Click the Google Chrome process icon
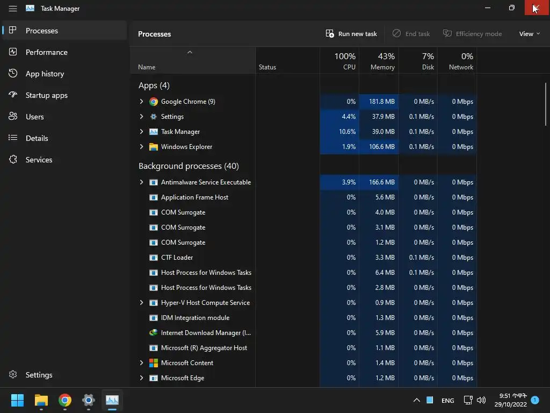Image resolution: width=550 pixels, height=413 pixels. pyautogui.click(x=153, y=102)
